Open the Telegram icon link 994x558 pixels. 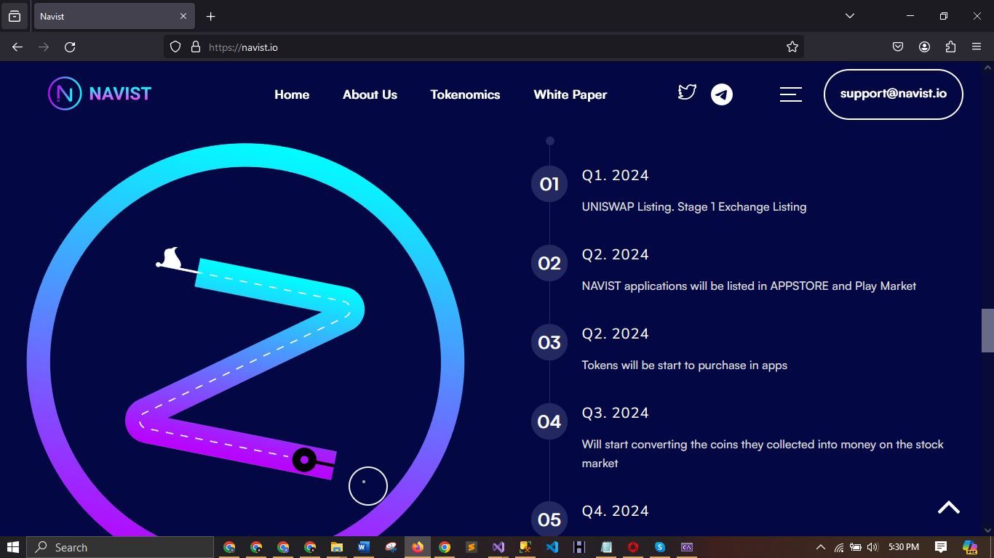722,94
